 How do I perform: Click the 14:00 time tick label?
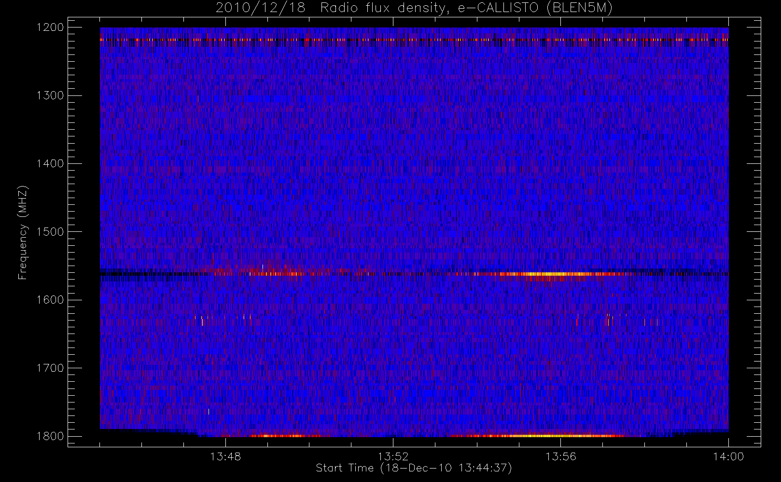(728, 456)
